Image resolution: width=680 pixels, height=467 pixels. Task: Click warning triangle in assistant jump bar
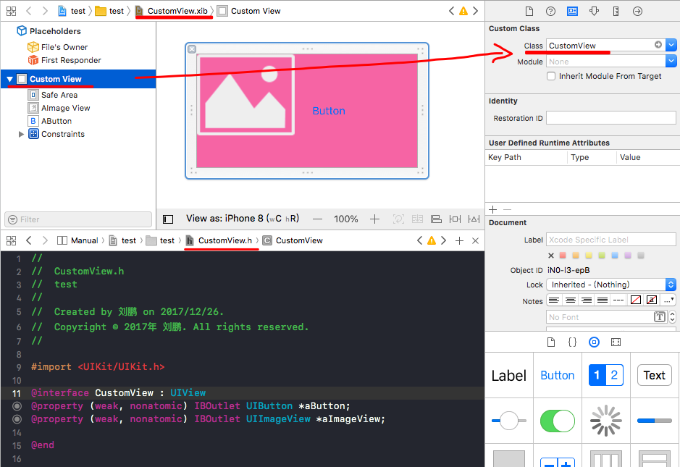432,240
